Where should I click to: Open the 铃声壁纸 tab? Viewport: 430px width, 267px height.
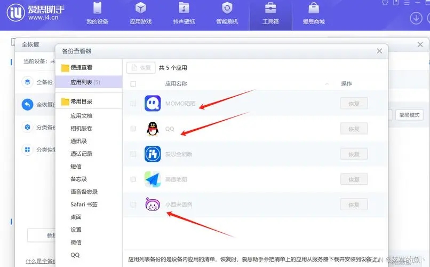[x=184, y=13]
